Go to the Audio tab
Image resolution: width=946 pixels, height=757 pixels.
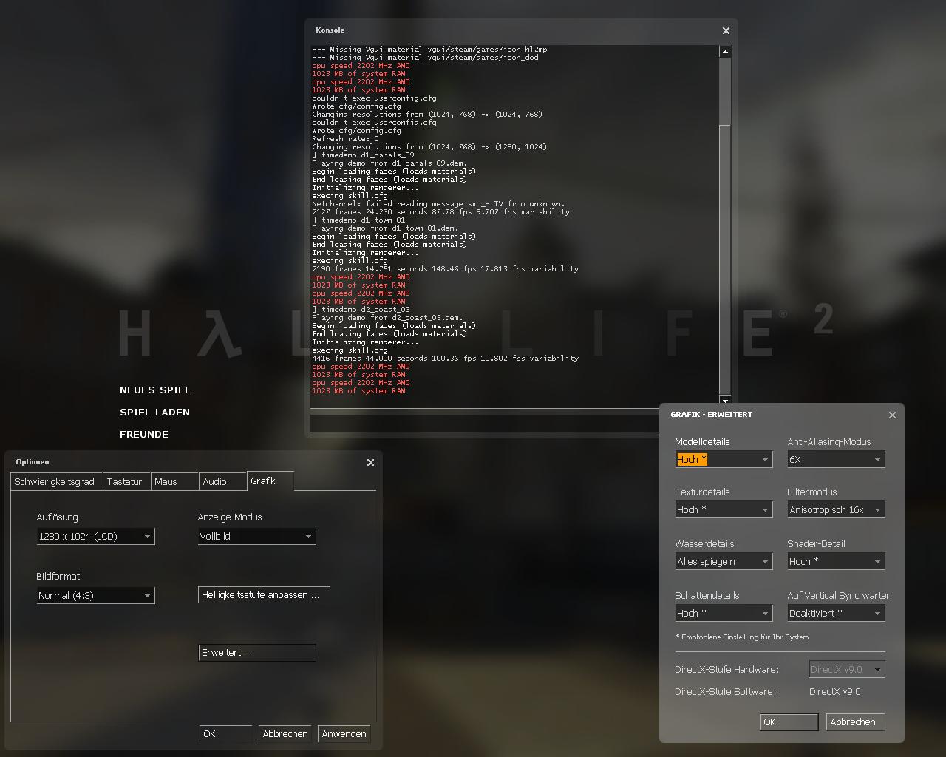(222, 481)
